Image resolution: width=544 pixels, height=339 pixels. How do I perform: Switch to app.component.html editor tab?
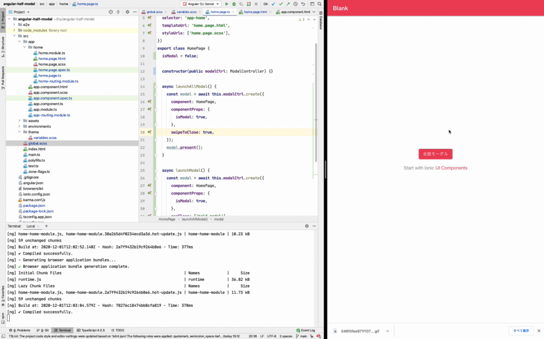pos(295,12)
